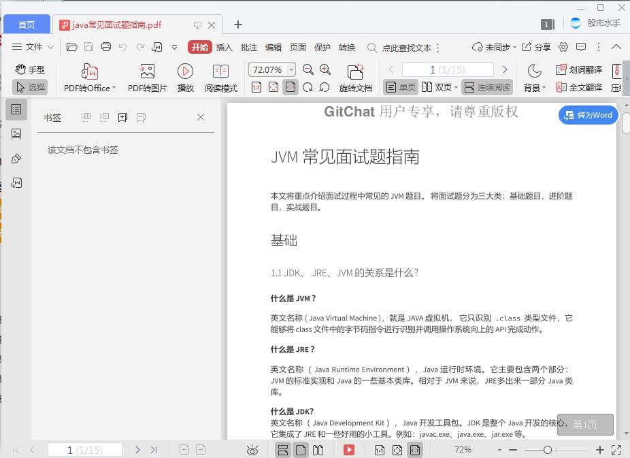Viewport: 630px width, 458px height.
Task: Activate the Select tool
Action: point(30,87)
